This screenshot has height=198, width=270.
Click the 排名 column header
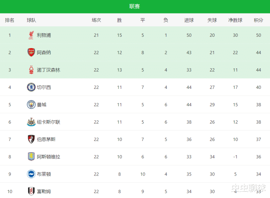(x=10, y=20)
